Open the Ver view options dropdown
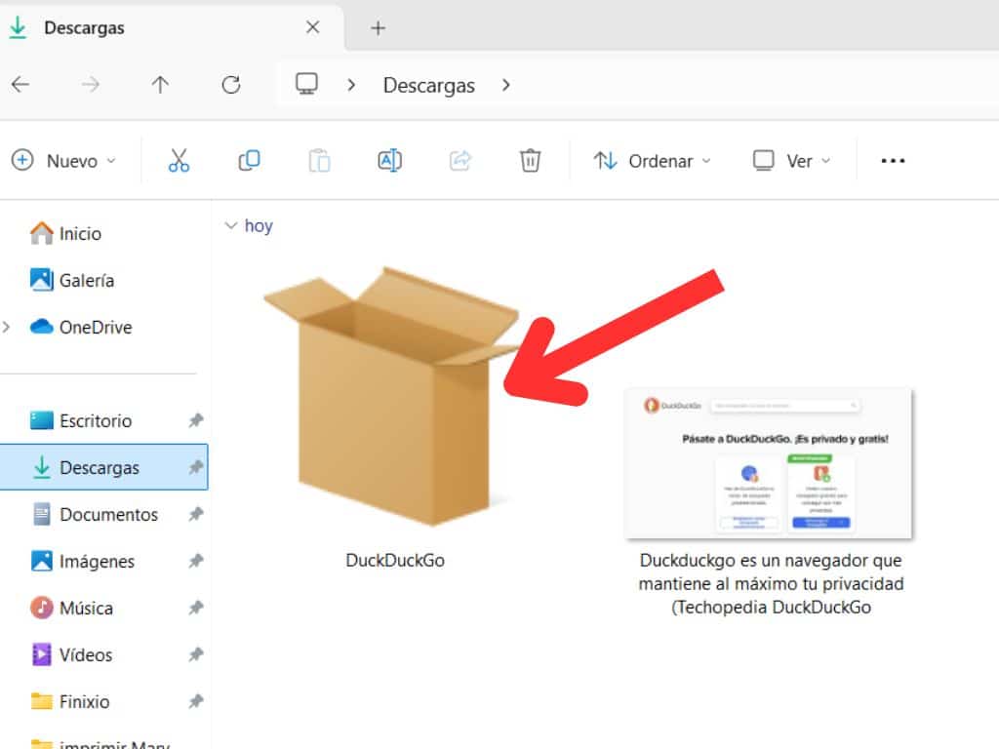 pos(792,161)
